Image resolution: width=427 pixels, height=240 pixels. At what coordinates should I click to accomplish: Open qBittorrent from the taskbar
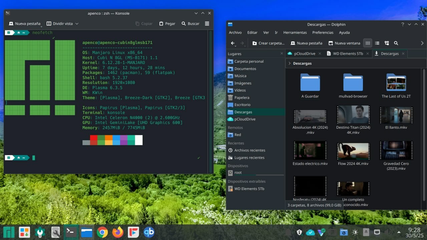[x=149, y=232]
